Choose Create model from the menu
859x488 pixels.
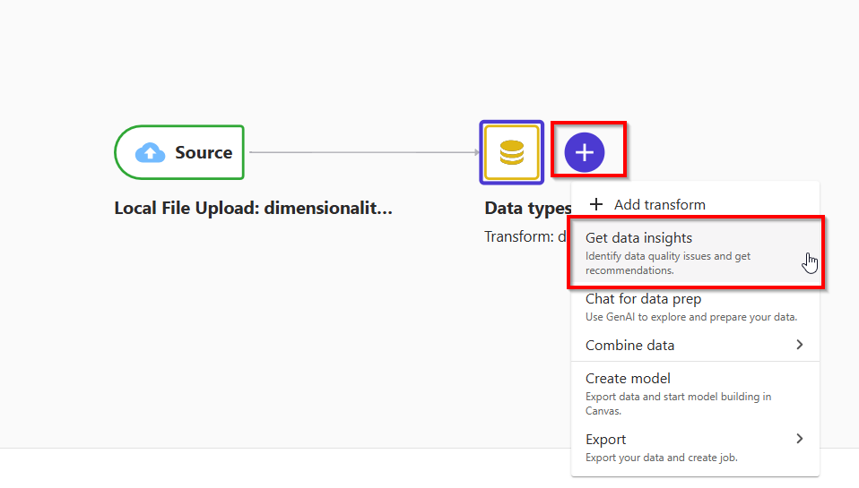coord(628,379)
